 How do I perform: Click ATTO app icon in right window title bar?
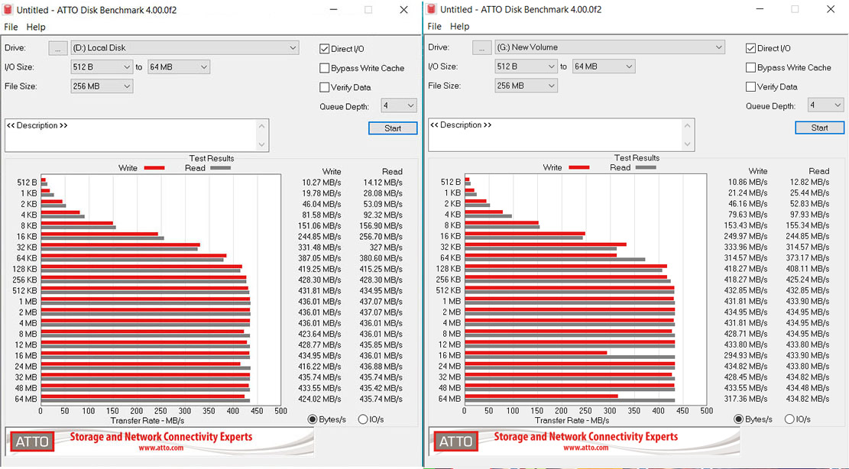(x=432, y=9)
